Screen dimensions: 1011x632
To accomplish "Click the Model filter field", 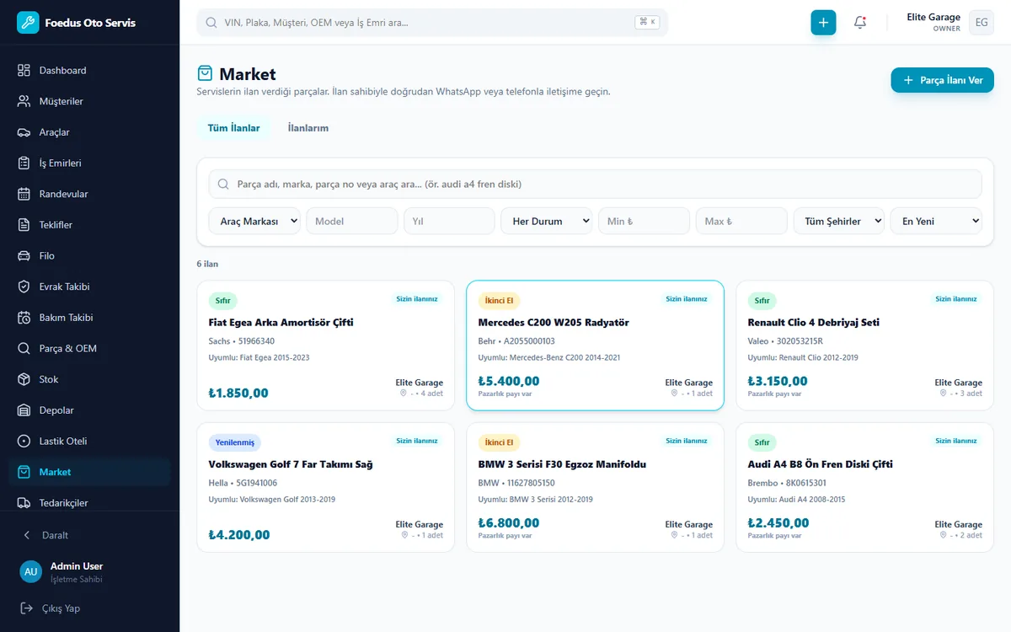I will coord(352,222).
